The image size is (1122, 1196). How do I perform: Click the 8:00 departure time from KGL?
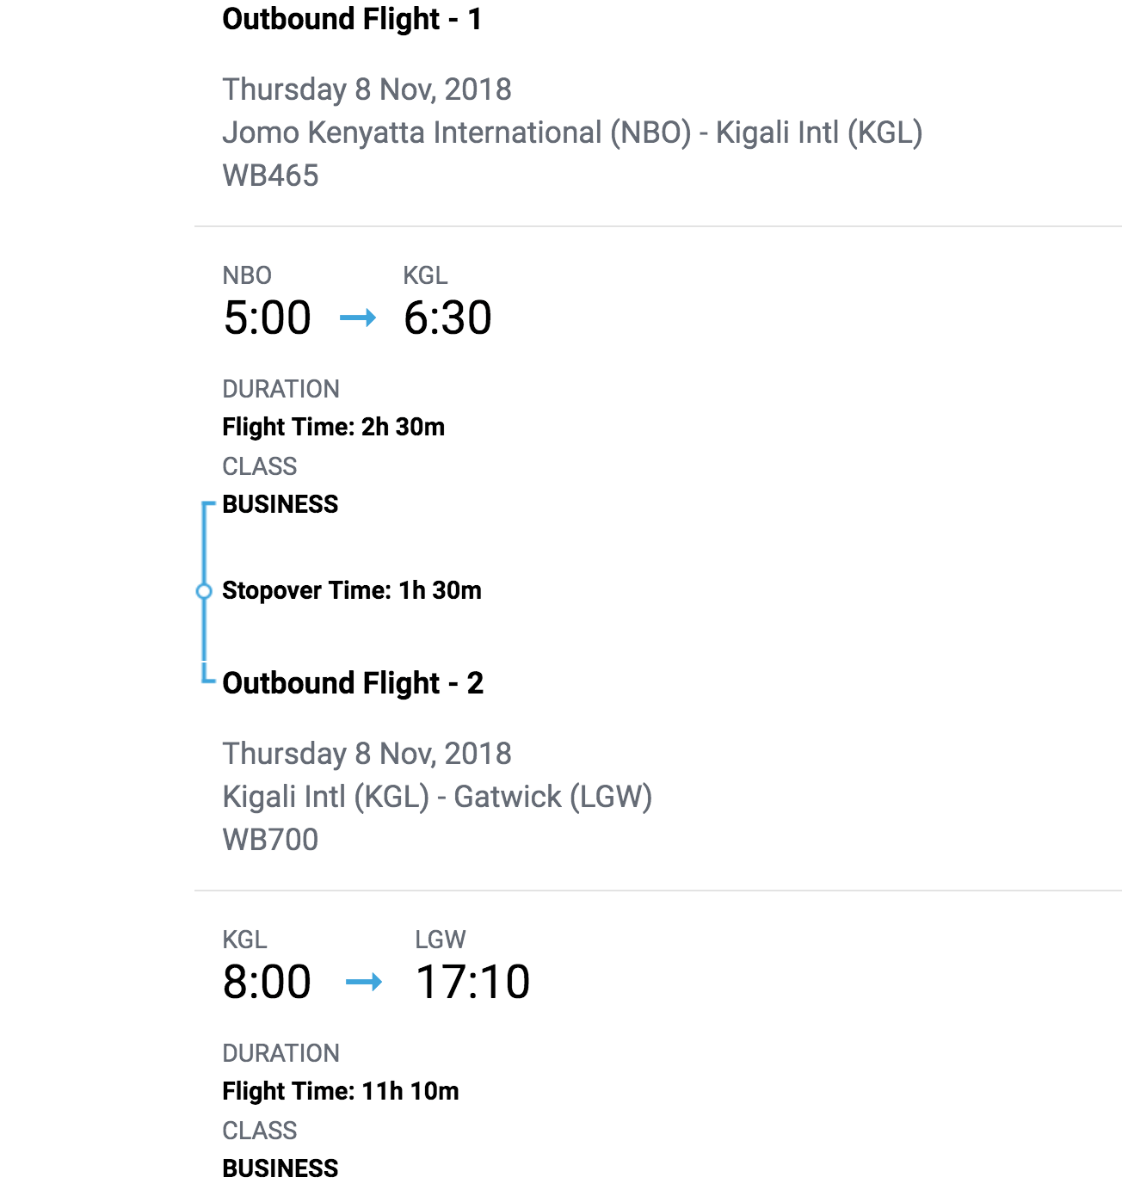[x=267, y=982]
